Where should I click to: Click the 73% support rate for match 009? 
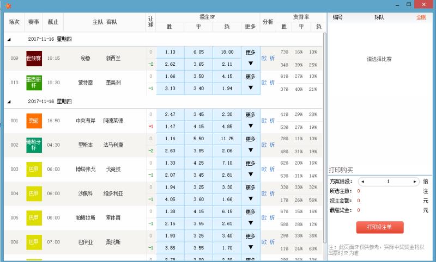coord(284,52)
